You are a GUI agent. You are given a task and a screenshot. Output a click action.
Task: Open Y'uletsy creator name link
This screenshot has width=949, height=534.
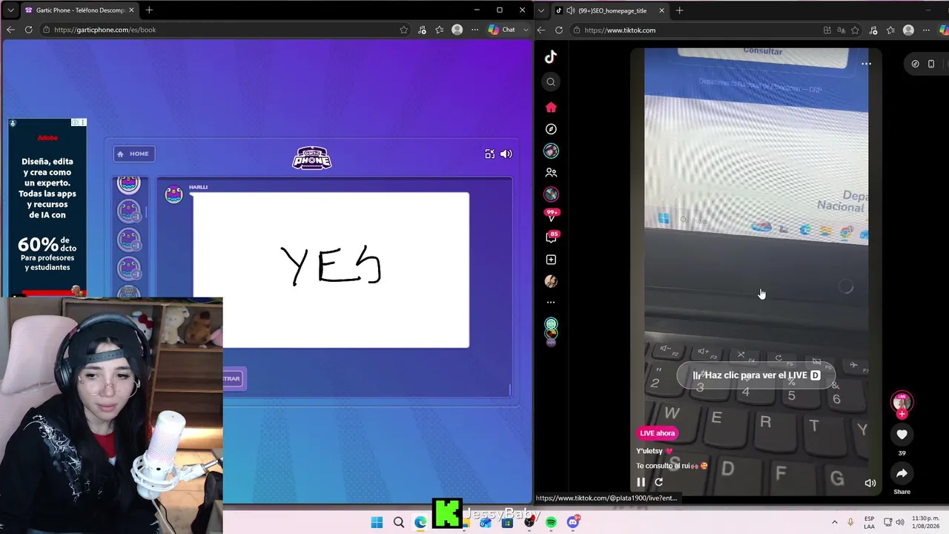coord(649,451)
